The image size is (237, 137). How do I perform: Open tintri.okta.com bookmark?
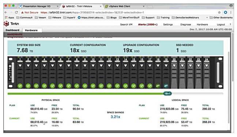point(91,18)
